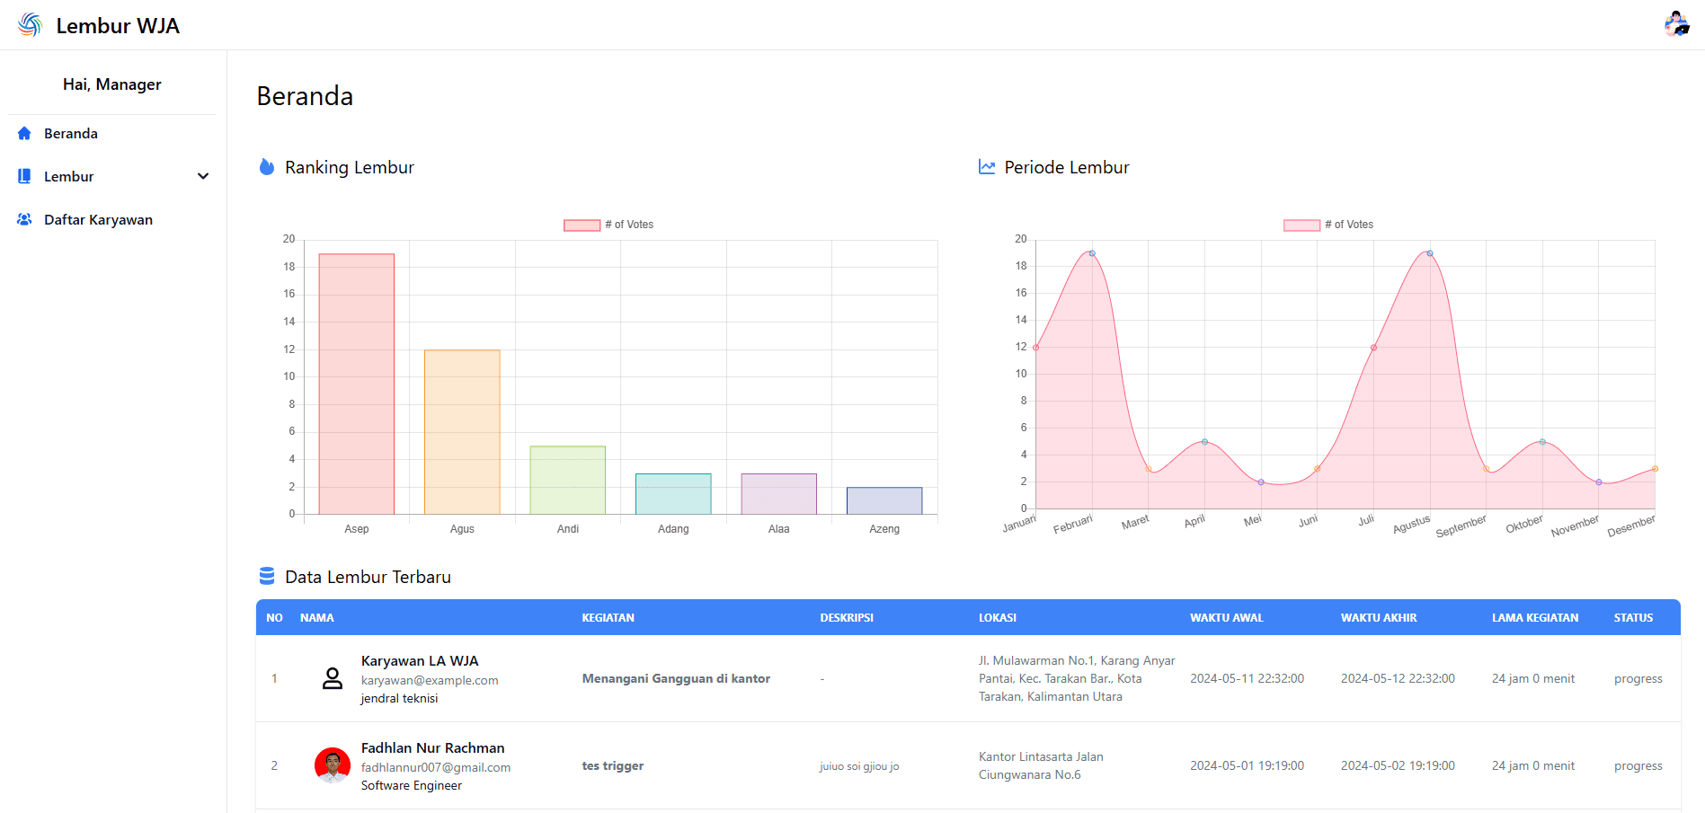Click the Lembur WJA swirl logo
Image resolution: width=1705 pixels, height=813 pixels.
(30, 25)
